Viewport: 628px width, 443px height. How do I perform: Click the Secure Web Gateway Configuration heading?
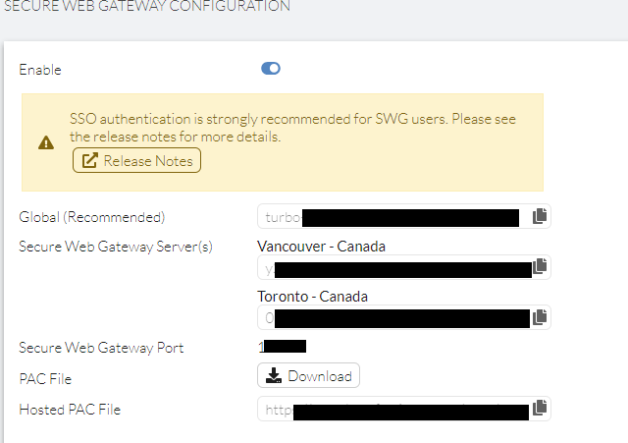coord(147,7)
